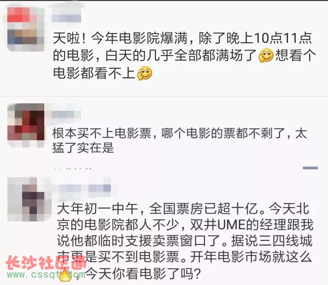Tap the fire emoji in last post
328x285 pixels.
pos(65,275)
